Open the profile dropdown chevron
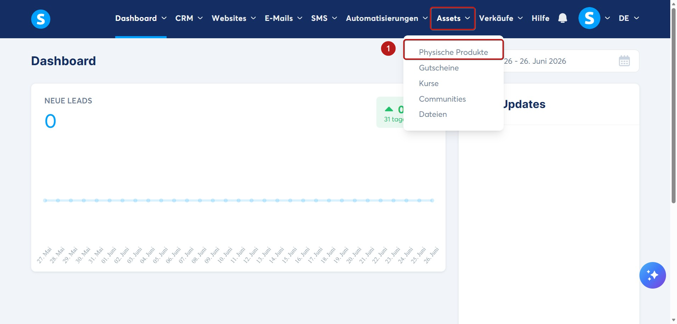This screenshot has width=677, height=324. tap(608, 18)
